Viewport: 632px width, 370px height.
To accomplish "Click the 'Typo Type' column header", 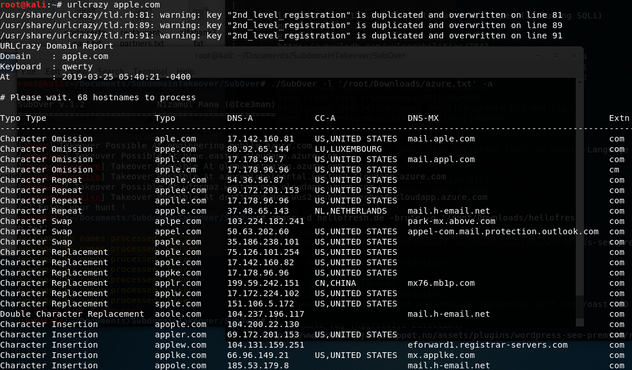I will click(x=23, y=118).
